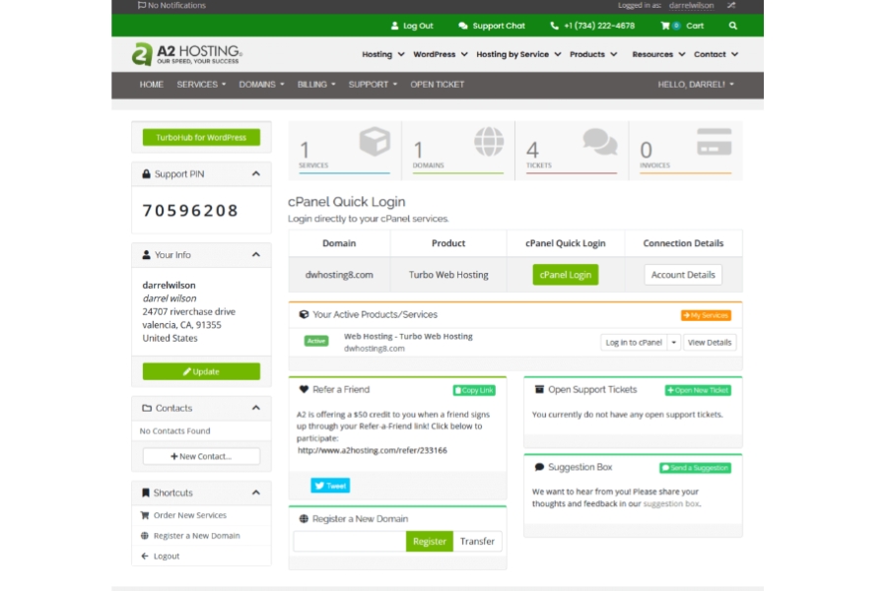Click the Account Details button

click(x=683, y=274)
